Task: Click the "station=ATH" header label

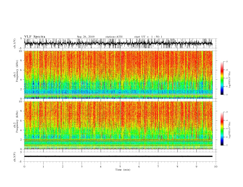Action: pos(114,37)
